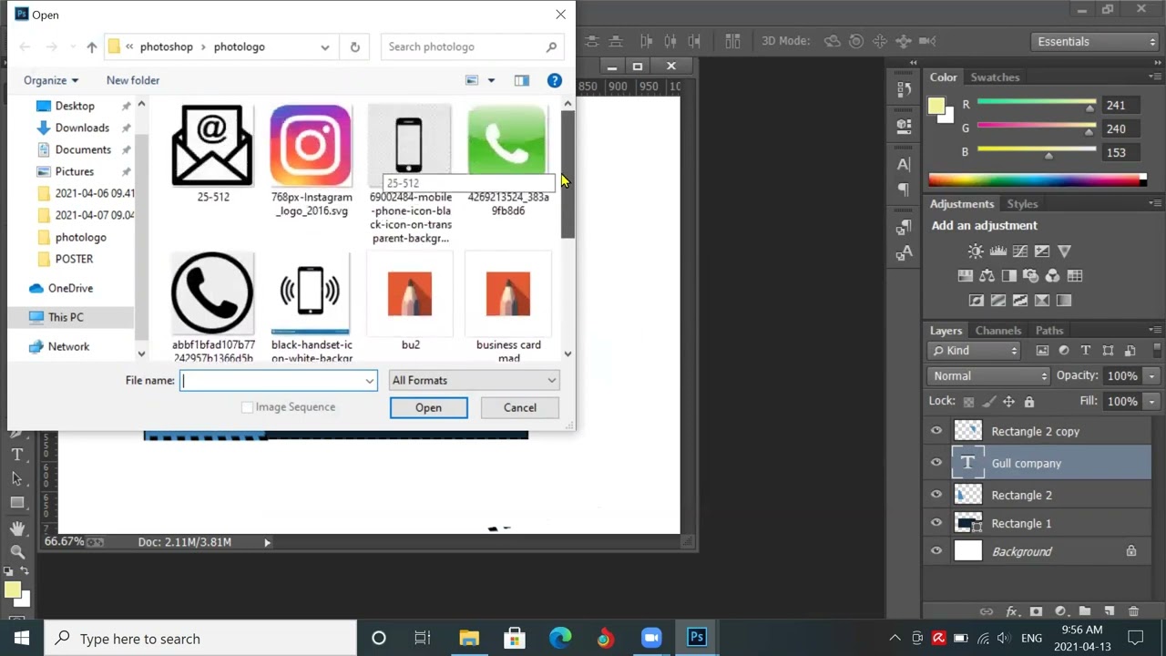Screen dimensions: 1166x656
Task: Open the Character panel icon
Action: point(904,164)
